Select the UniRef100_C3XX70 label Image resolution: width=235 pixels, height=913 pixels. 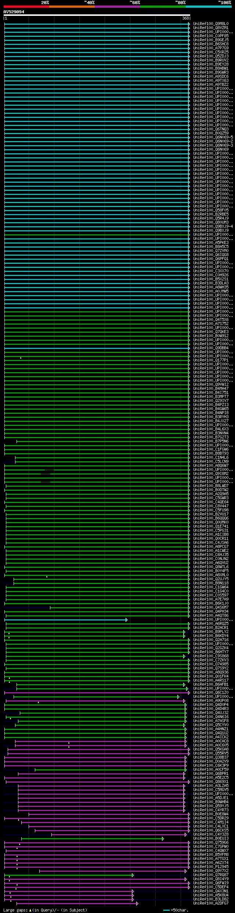coord(211,271)
